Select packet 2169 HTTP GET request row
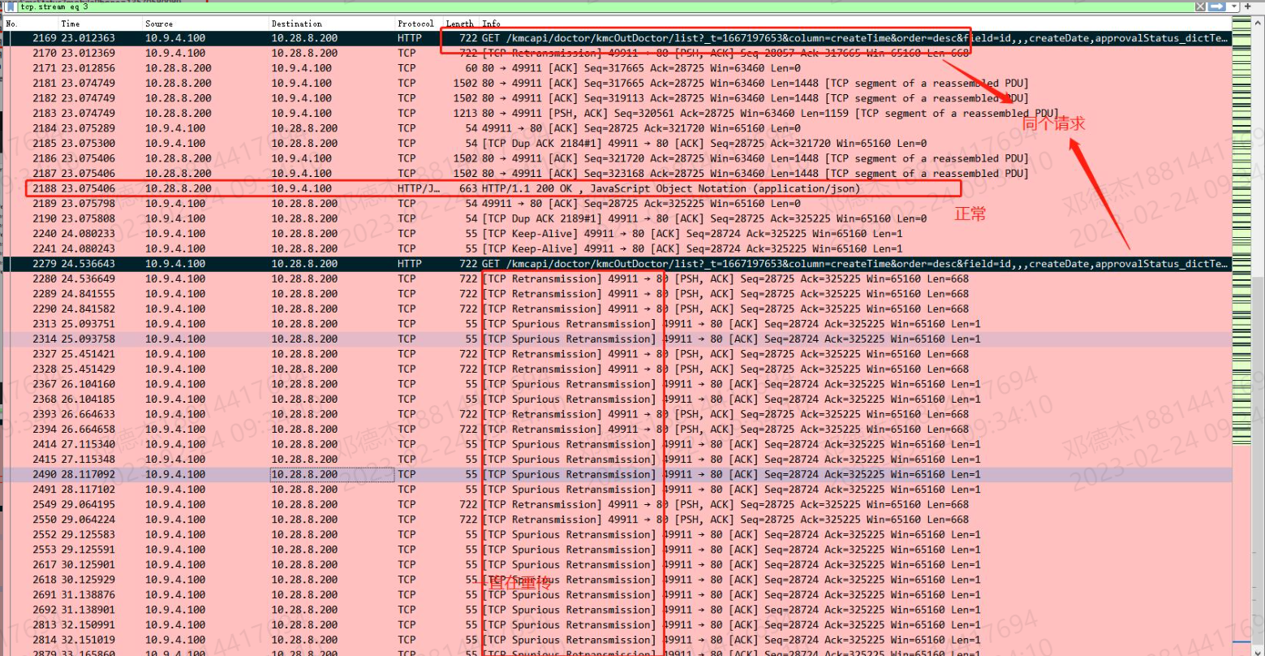The height and width of the screenshot is (656, 1265). pyautogui.click(x=617, y=38)
